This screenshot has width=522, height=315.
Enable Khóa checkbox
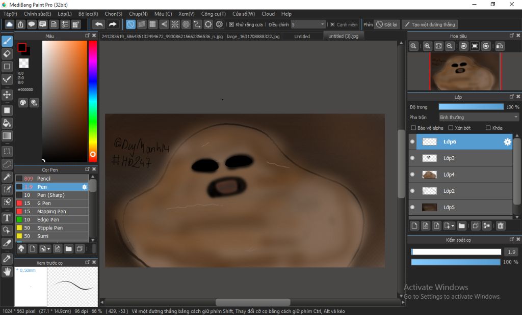coord(488,128)
